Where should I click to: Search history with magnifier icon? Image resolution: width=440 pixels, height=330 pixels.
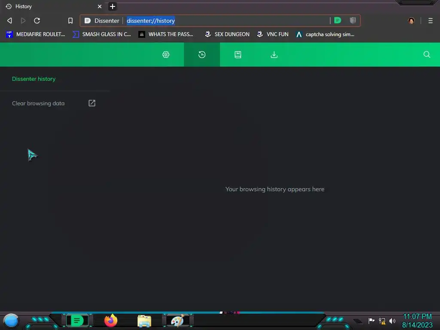coord(427,55)
